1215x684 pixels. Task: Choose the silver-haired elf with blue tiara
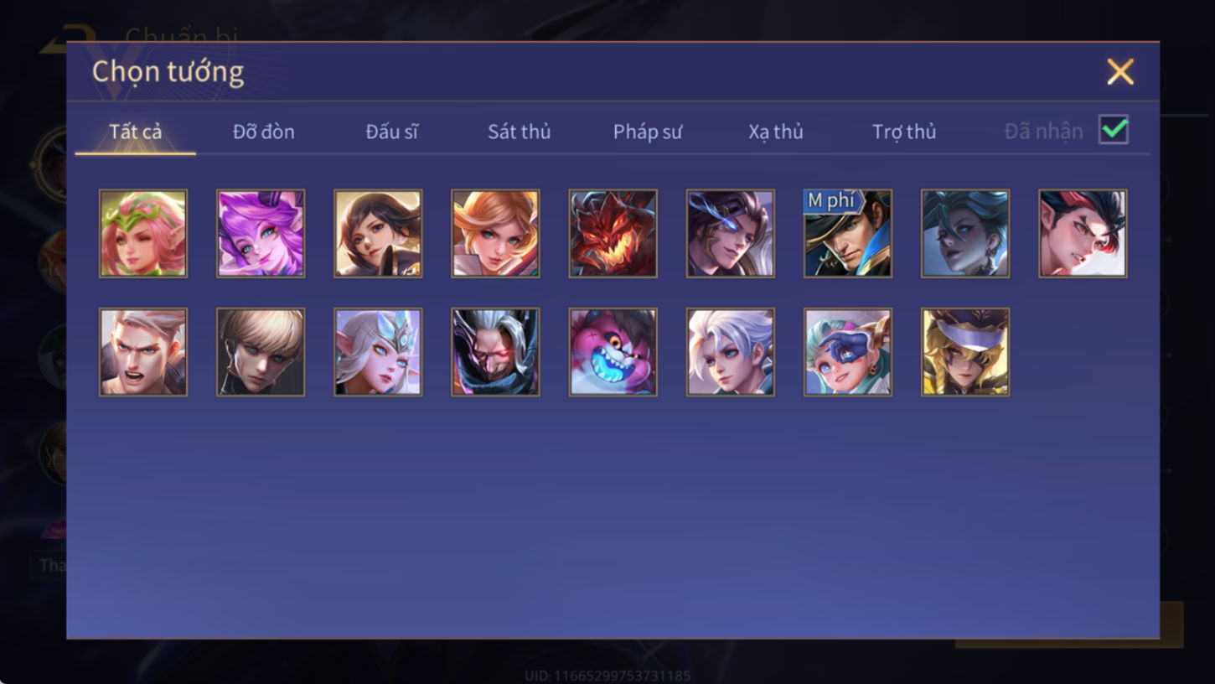(378, 352)
